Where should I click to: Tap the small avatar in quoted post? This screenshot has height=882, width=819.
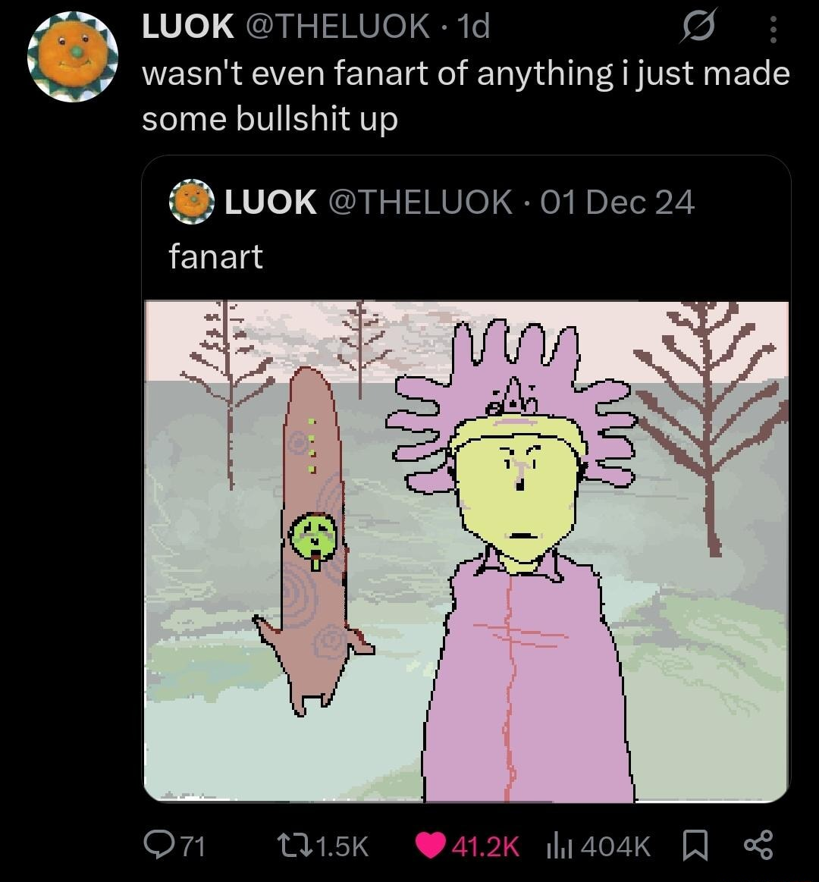click(x=191, y=202)
